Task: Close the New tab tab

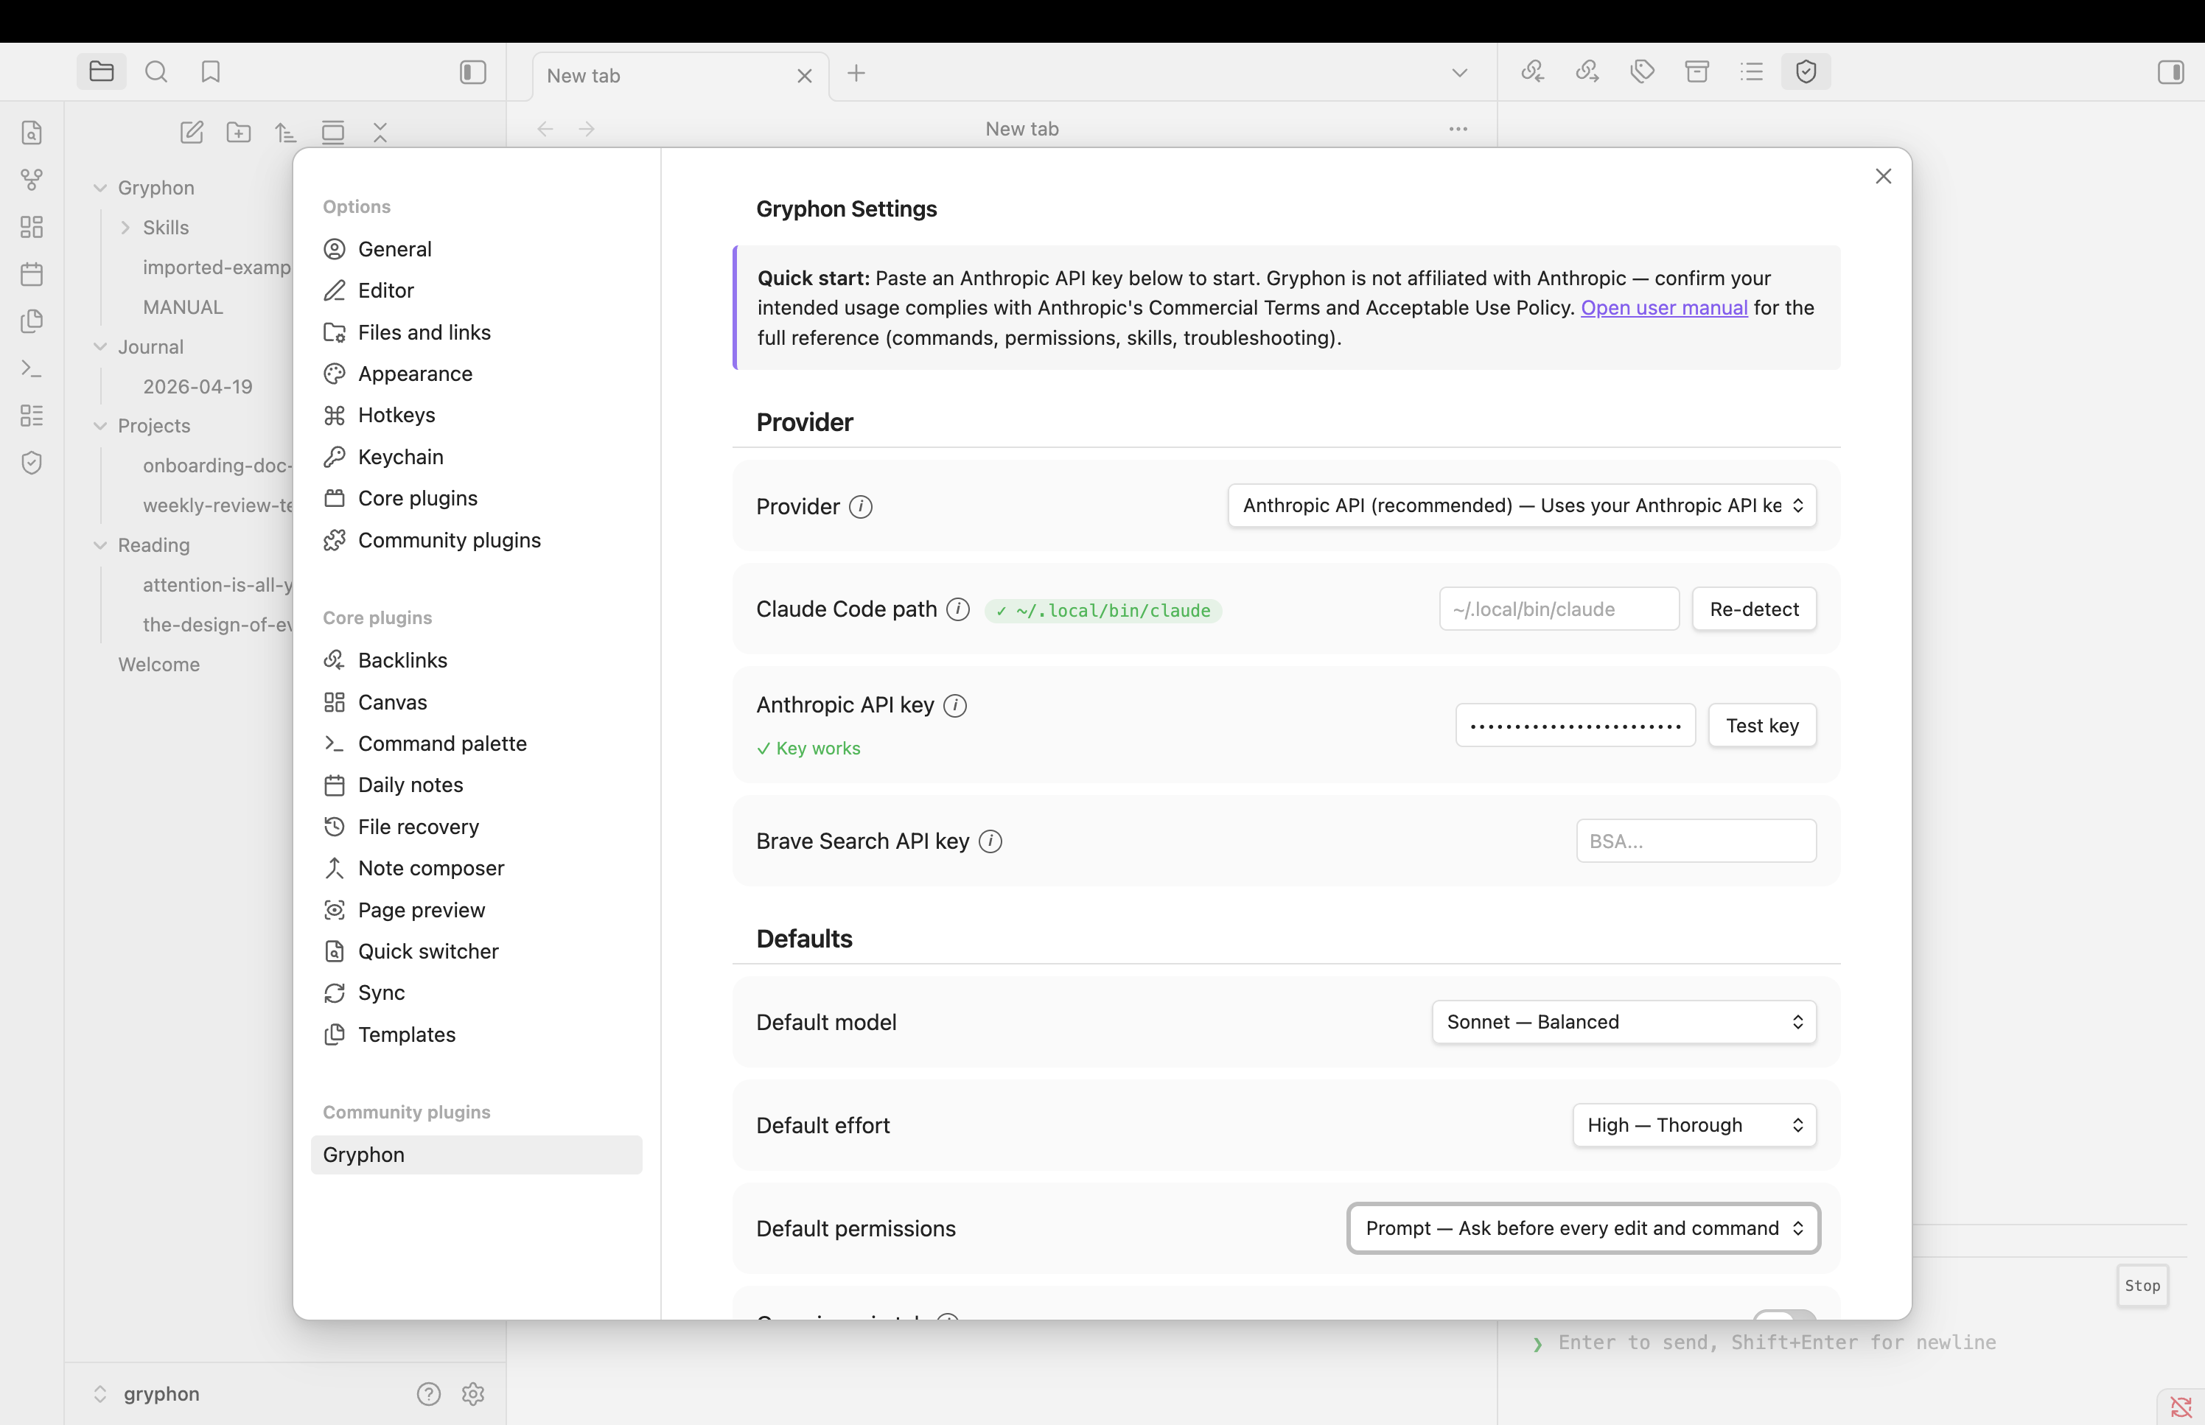Action: click(804, 76)
